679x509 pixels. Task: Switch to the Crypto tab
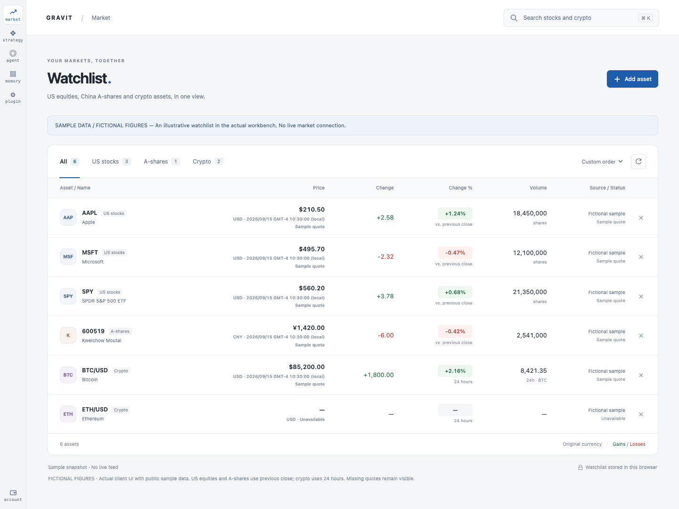208,162
